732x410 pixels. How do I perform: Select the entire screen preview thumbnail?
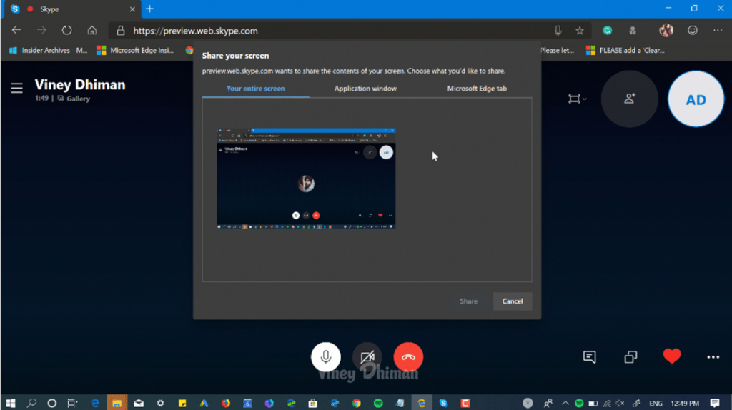click(306, 178)
